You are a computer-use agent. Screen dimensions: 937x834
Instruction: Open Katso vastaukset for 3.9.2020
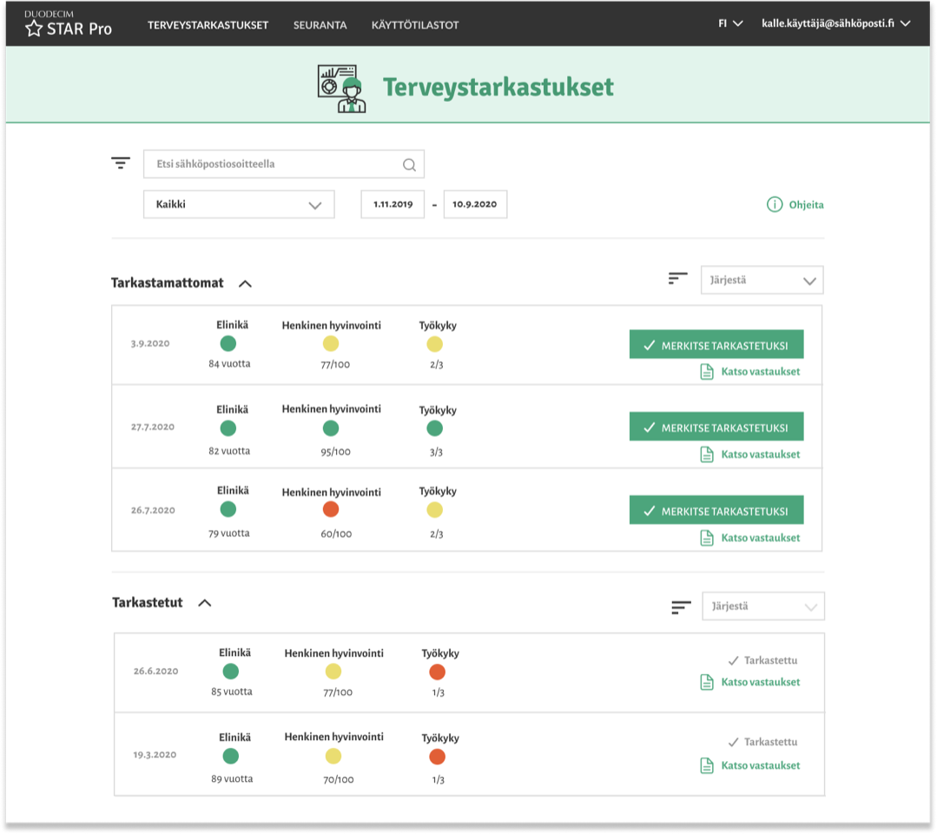761,372
